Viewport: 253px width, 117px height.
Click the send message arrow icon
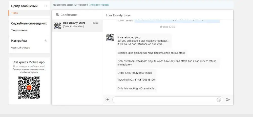[x=228, y=100]
